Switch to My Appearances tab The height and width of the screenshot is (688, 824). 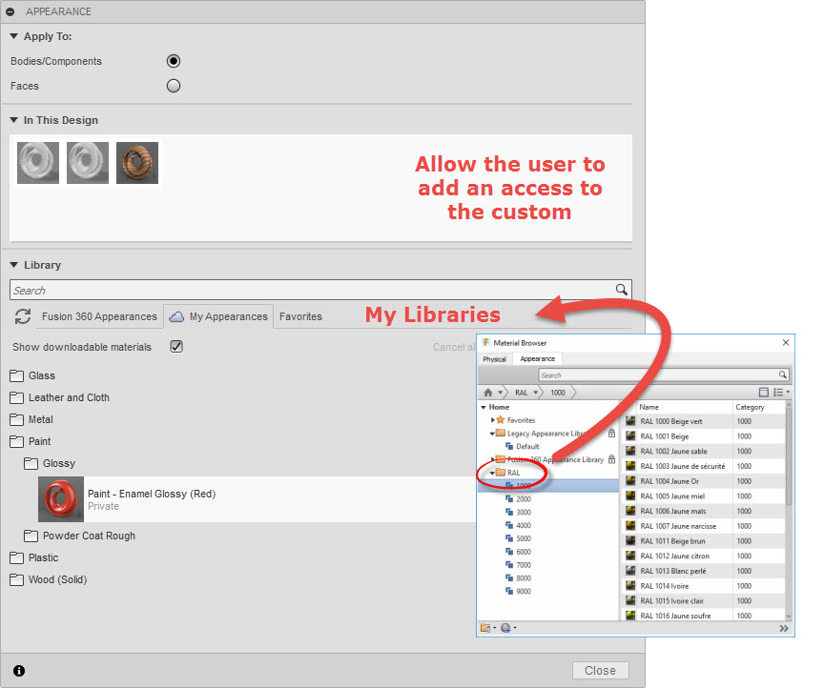coord(218,316)
